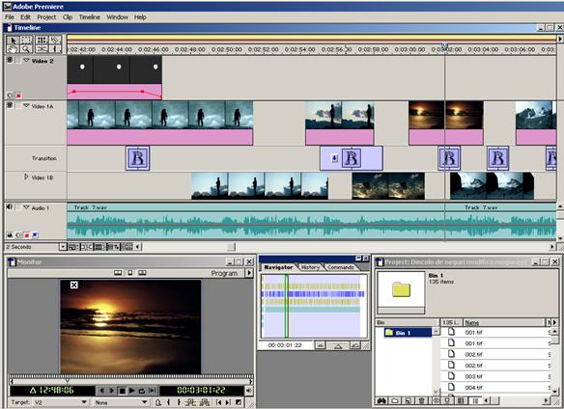
Task: Toggle lock box on Video 2 track
Action: (x=18, y=61)
